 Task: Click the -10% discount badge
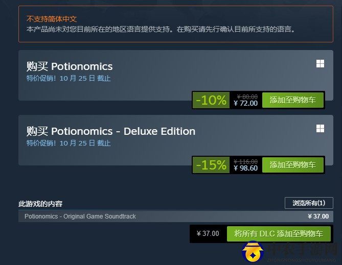point(211,100)
